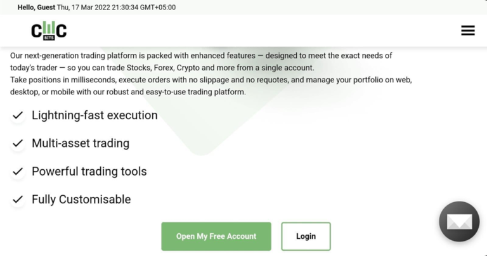The image size is (487, 256).
Task: Click the checkmark beside Fully Customisable
Action: click(x=18, y=200)
